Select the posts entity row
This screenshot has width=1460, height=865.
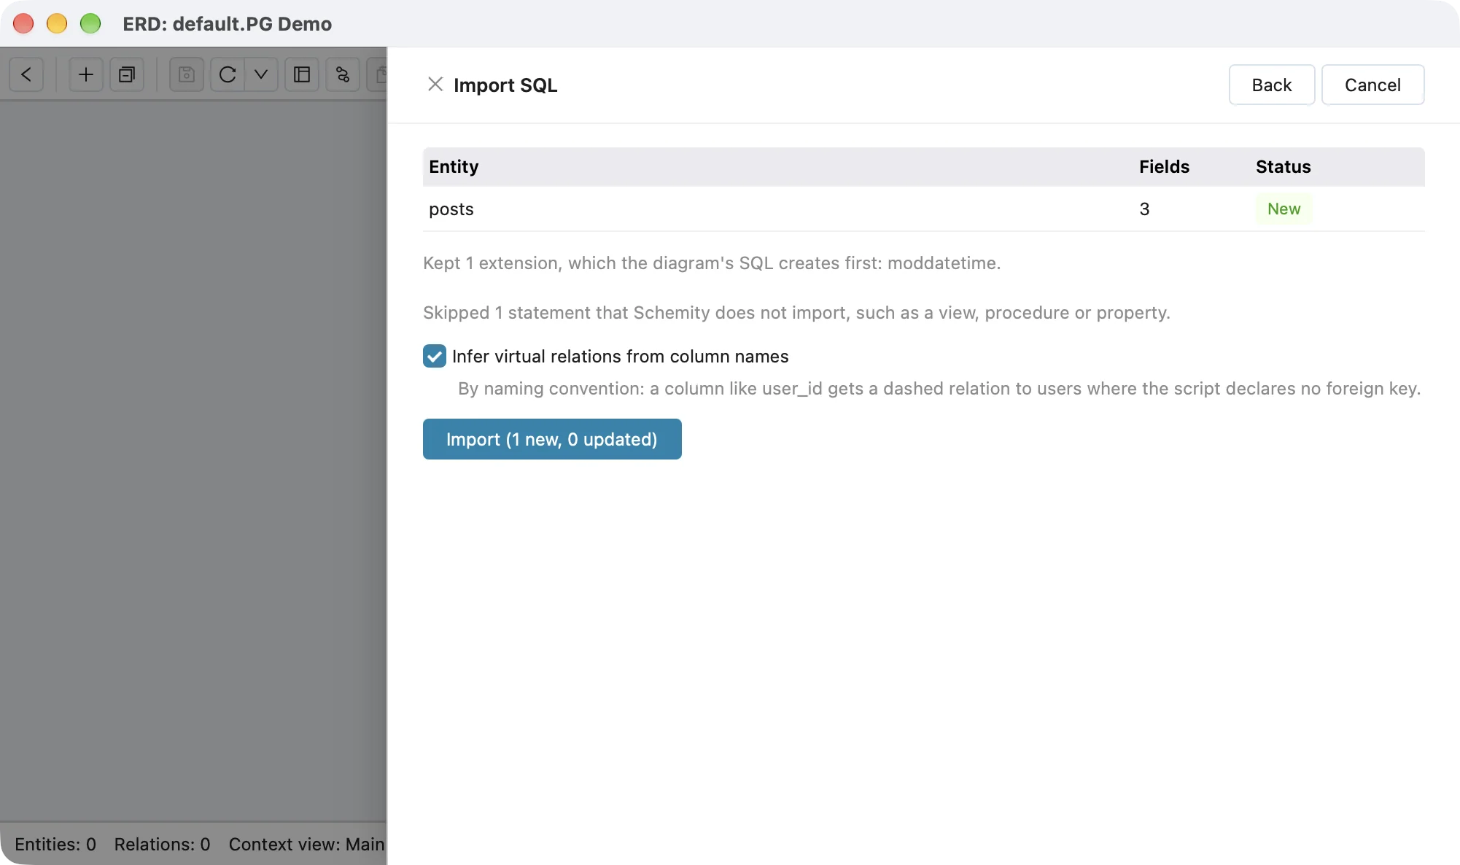(x=923, y=209)
